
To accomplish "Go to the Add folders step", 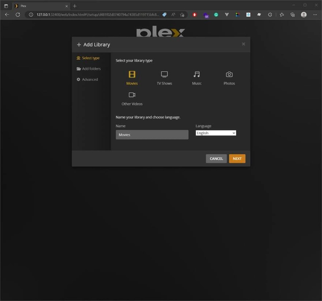I will pyautogui.click(x=89, y=69).
